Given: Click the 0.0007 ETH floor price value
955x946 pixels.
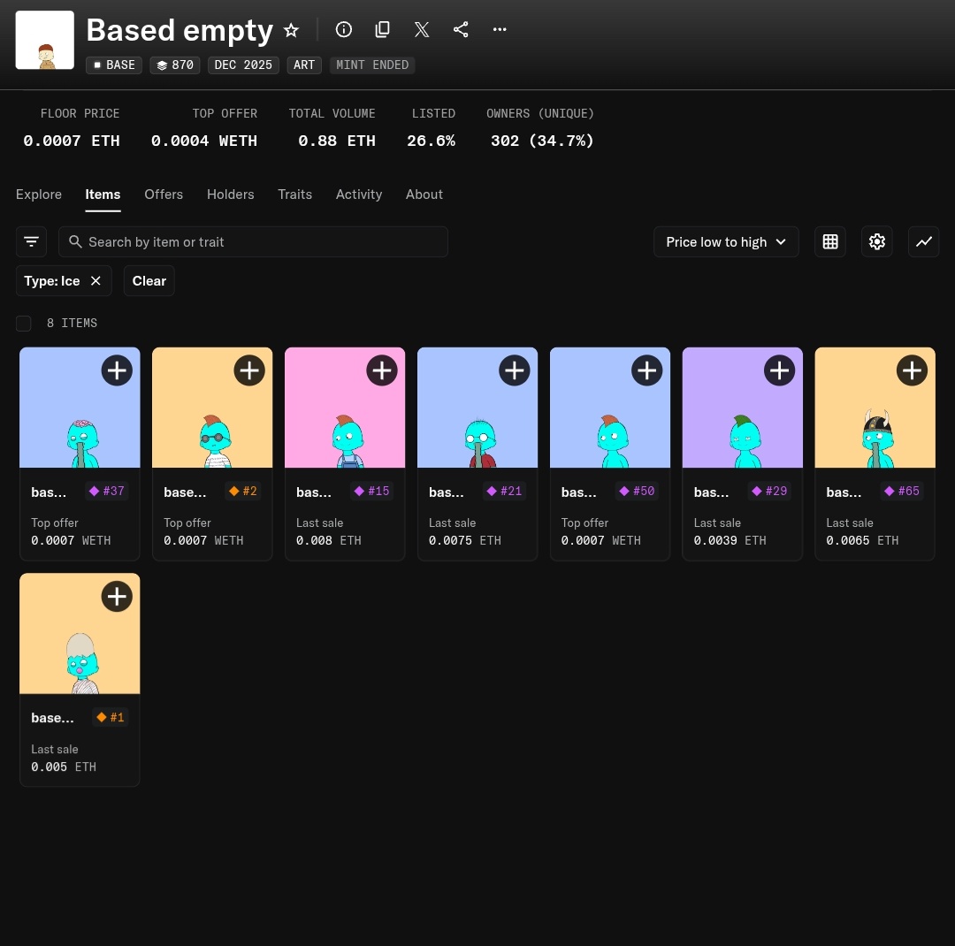Looking at the screenshot, I should tap(72, 141).
